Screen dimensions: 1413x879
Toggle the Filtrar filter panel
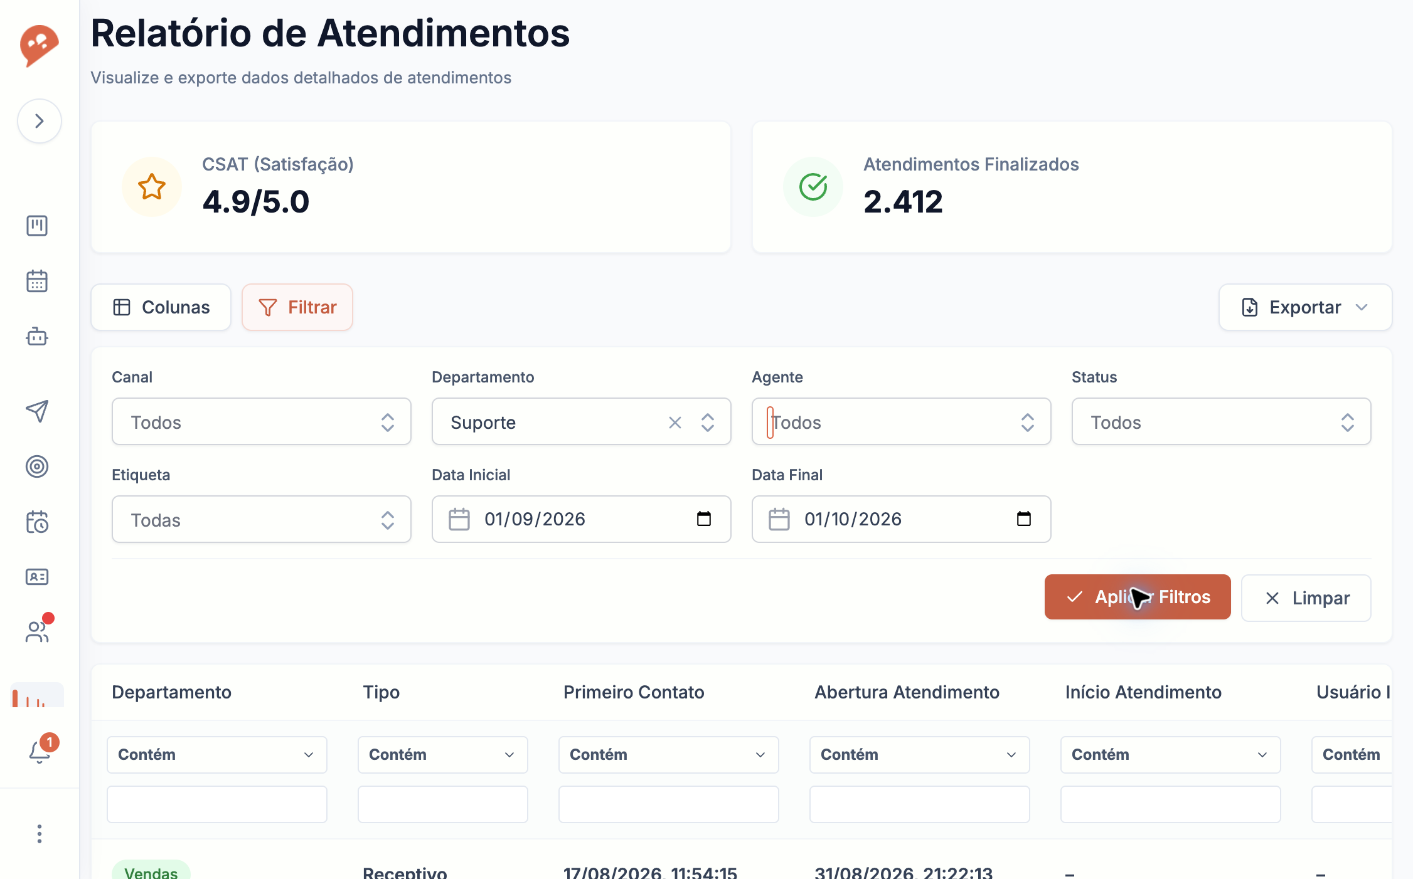click(297, 307)
